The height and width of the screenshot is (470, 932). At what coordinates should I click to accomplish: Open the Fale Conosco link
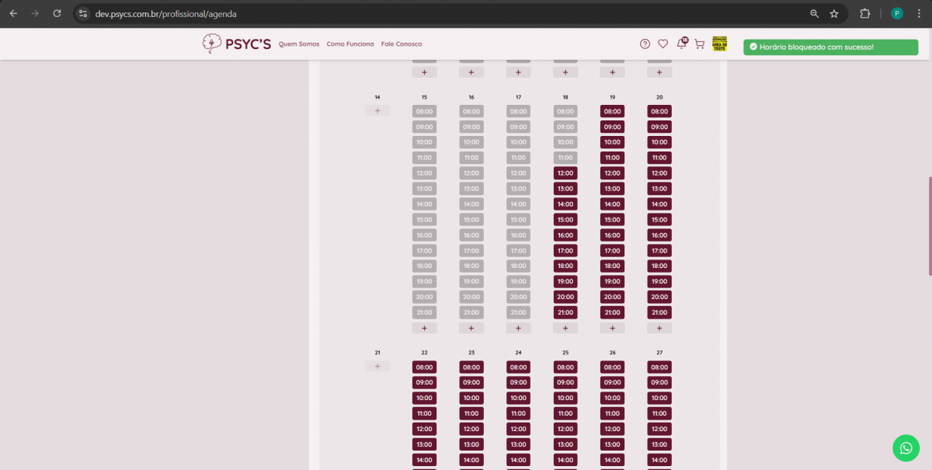click(402, 44)
